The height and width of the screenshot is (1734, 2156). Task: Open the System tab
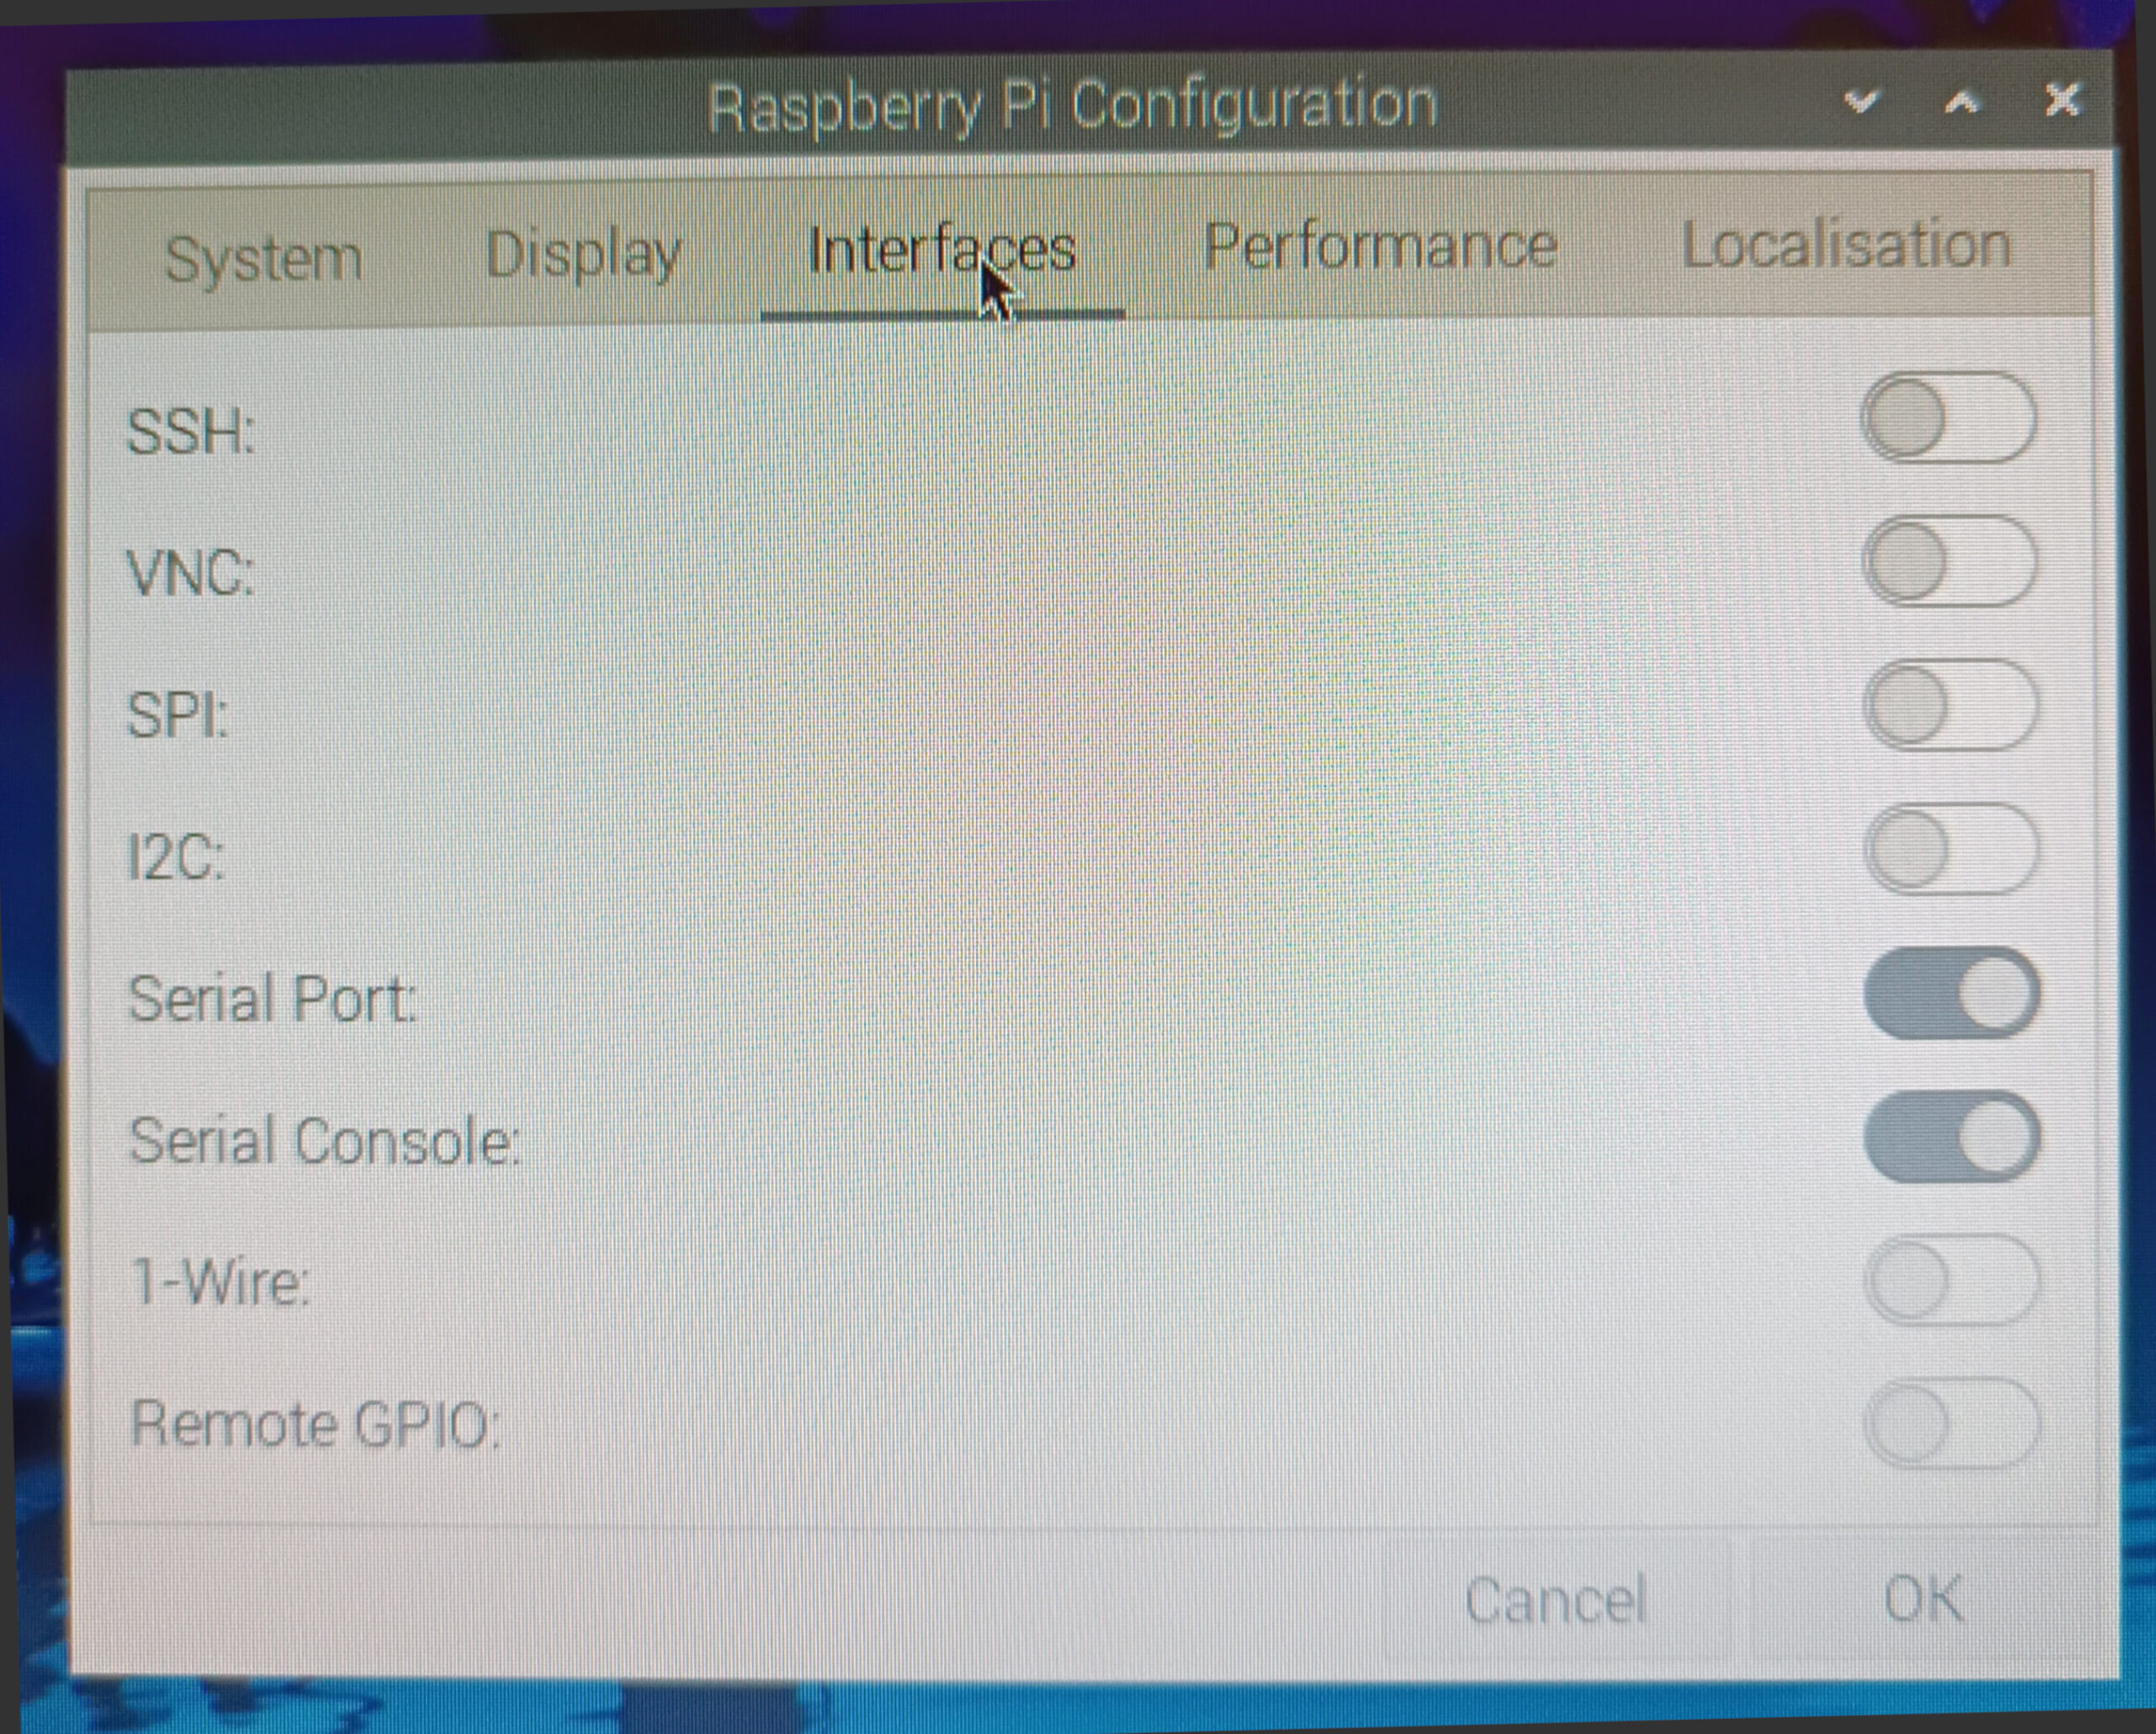coord(263,259)
